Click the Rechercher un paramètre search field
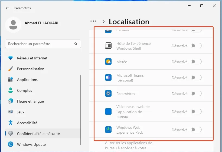222x152 pixels. coord(43,44)
